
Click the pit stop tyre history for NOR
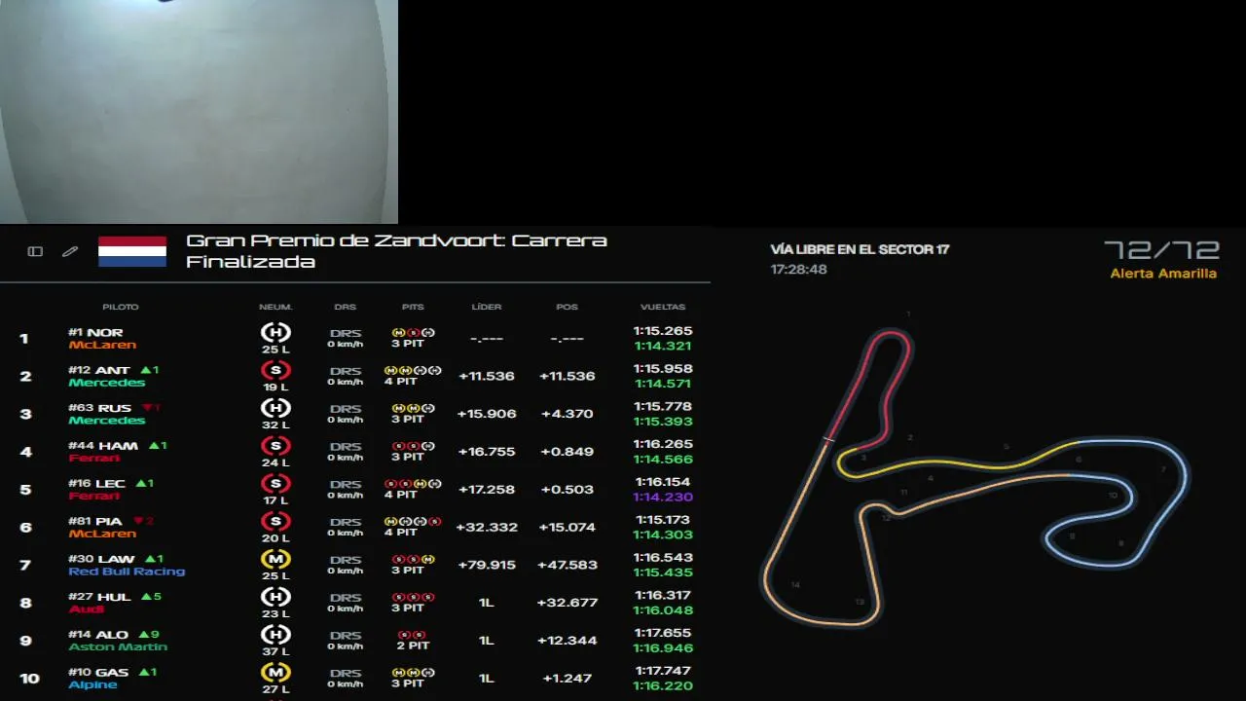pos(413,333)
